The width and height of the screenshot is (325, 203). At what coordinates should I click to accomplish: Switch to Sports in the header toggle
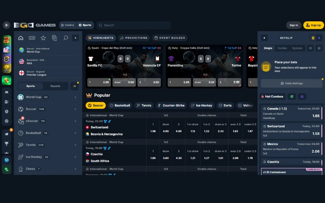coord(85,25)
